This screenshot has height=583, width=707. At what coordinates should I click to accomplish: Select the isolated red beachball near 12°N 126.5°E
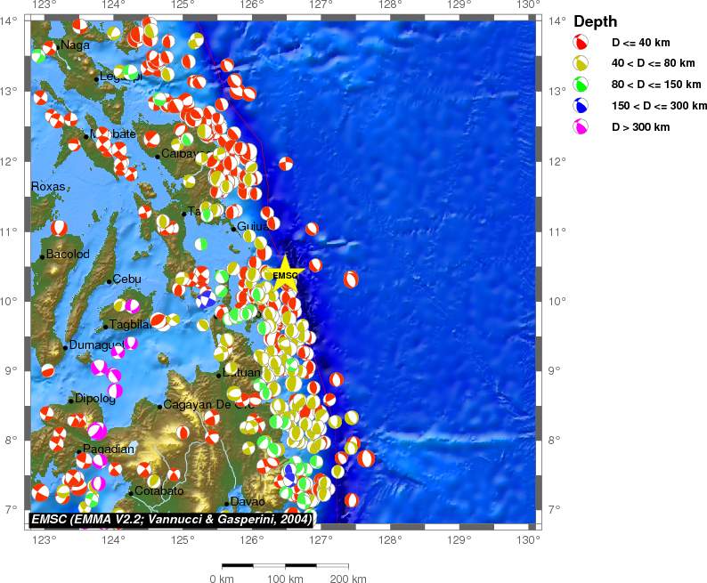(286, 164)
